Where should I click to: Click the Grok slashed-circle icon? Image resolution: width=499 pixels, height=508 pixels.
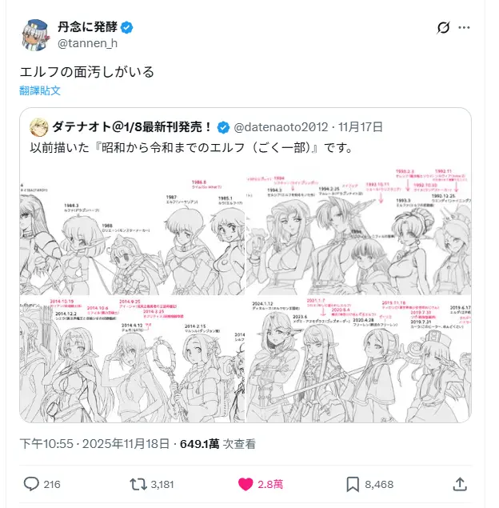tap(443, 27)
